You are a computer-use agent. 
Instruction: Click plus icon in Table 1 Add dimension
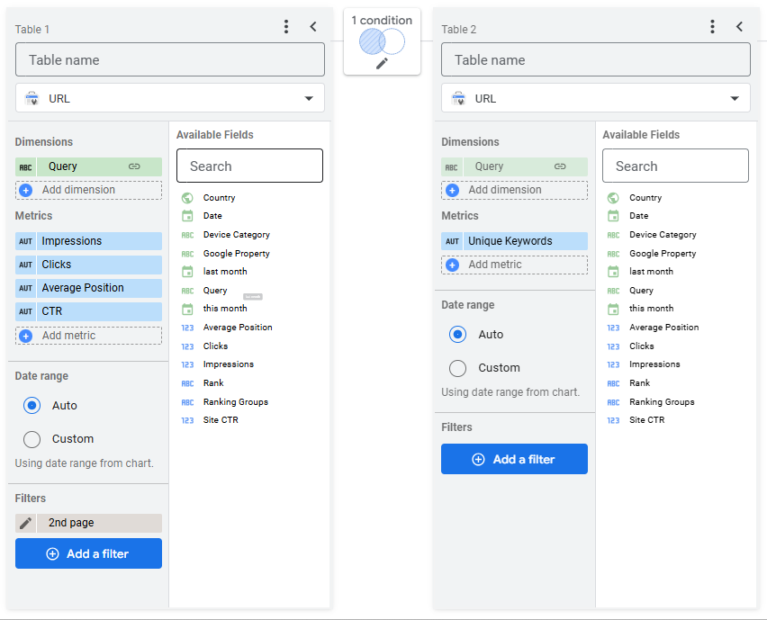point(26,190)
